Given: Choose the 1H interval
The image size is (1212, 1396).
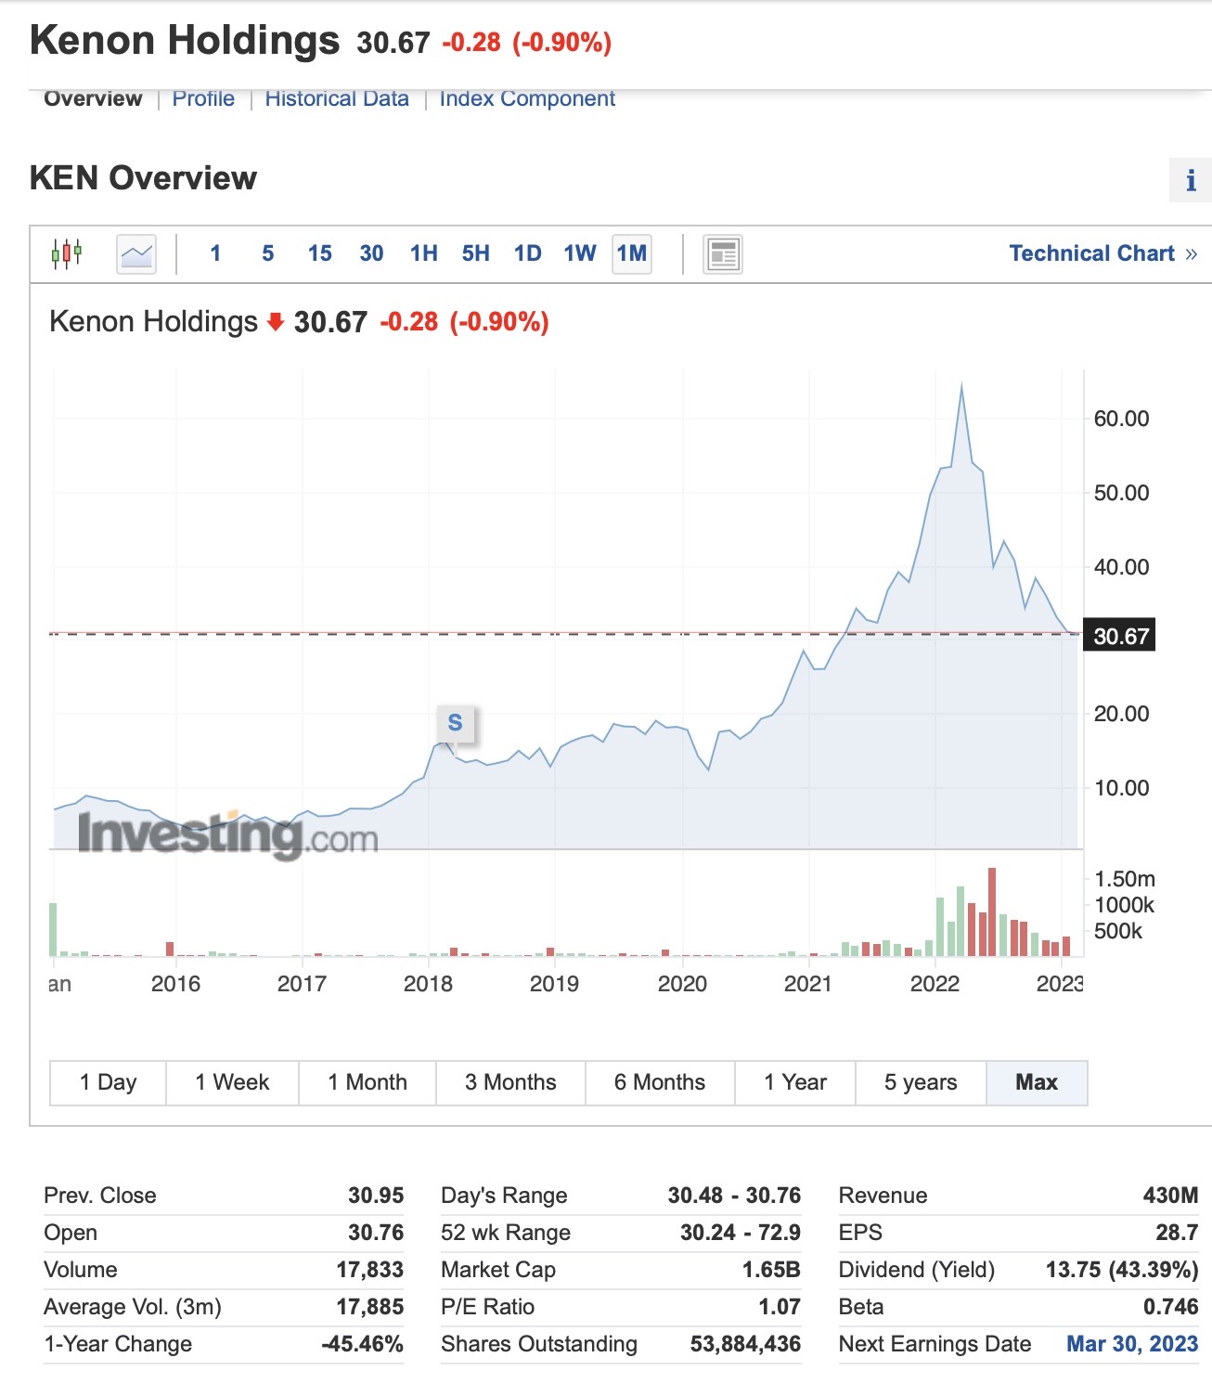Looking at the screenshot, I should pyautogui.click(x=424, y=253).
